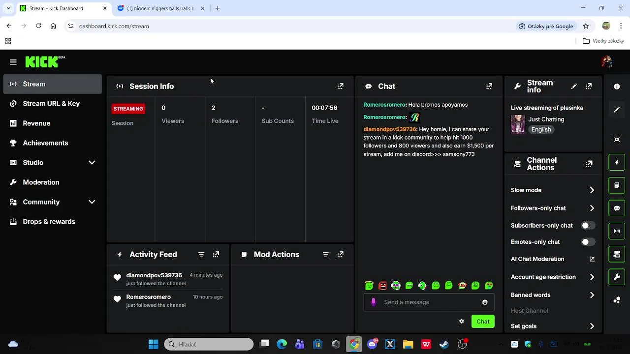
Task: Pop out the Chat panel
Action: pyautogui.click(x=489, y=86)
